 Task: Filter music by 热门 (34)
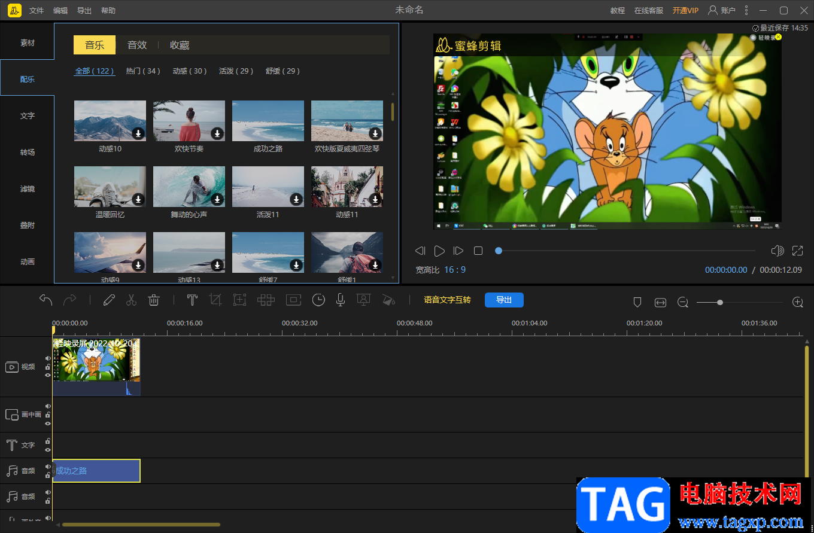pos(143,71)
